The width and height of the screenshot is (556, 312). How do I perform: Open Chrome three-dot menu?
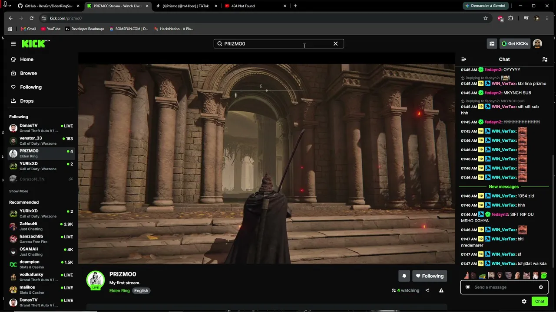[x=547, y=18]
